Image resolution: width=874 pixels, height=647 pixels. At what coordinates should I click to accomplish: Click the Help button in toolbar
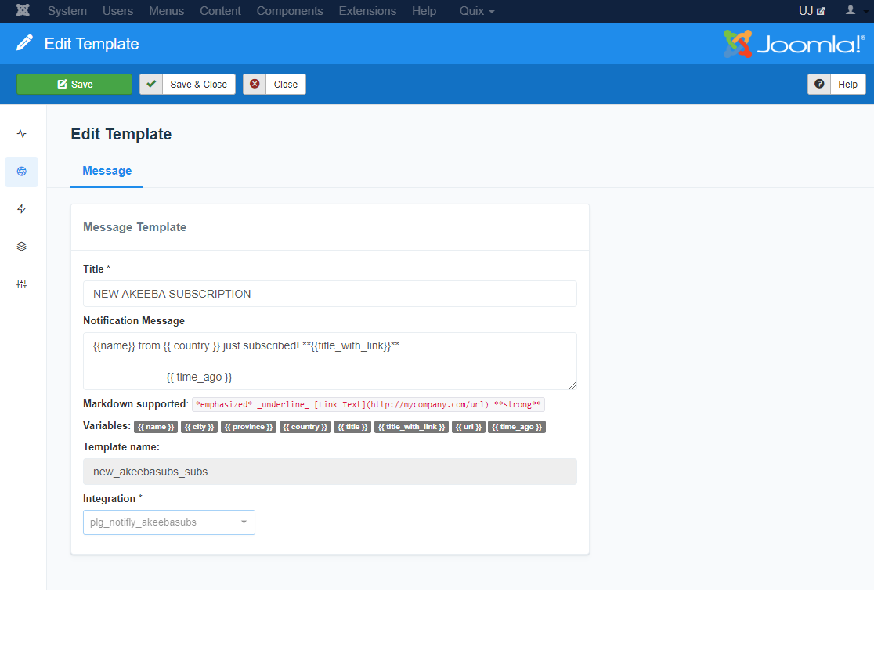836,84
